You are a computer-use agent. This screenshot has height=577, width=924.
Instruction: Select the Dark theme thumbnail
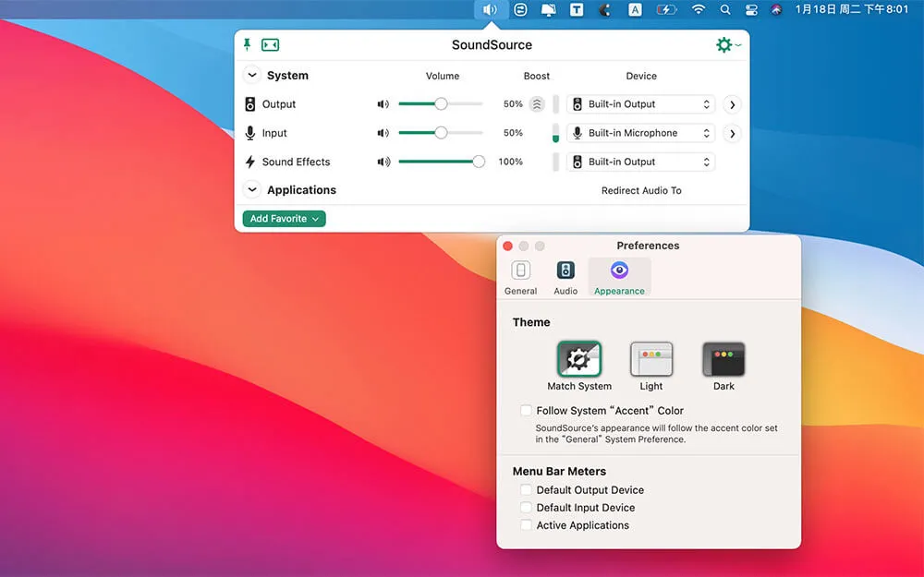pos(723,360)
